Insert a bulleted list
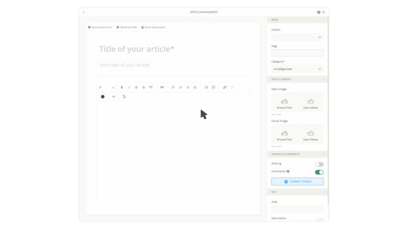This screenshot has width=408, height=229. (213, 88)
